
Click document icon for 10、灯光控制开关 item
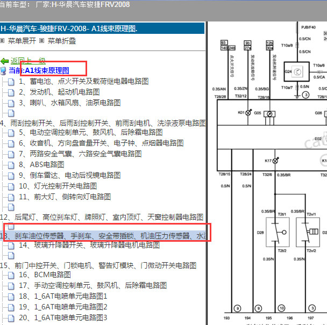pyautogui.click(x=11, y=186)
